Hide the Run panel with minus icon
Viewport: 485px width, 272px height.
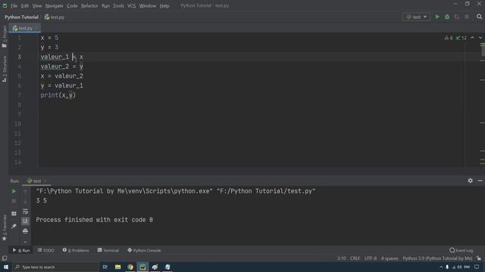480,181
